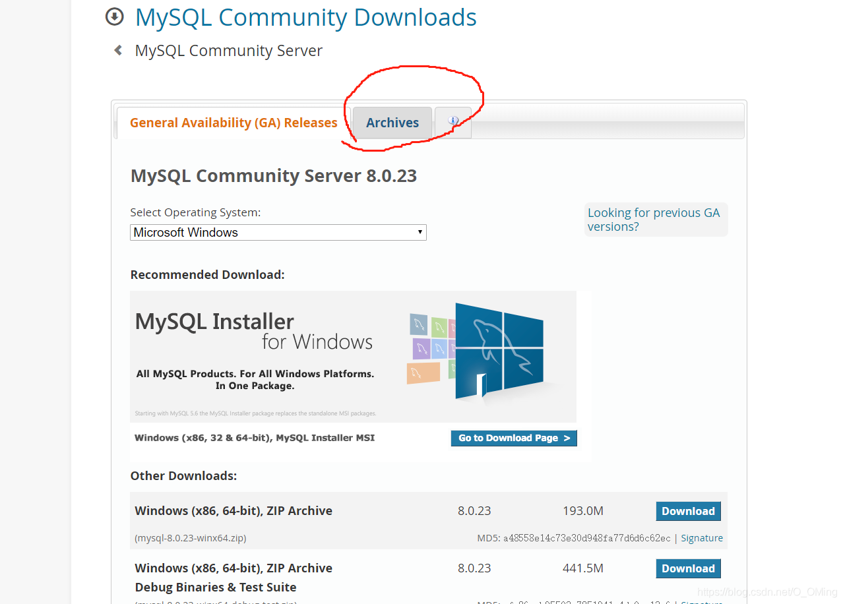Click the download circle icon beside page title
843x604 pixels.
[x=115, y=17]
